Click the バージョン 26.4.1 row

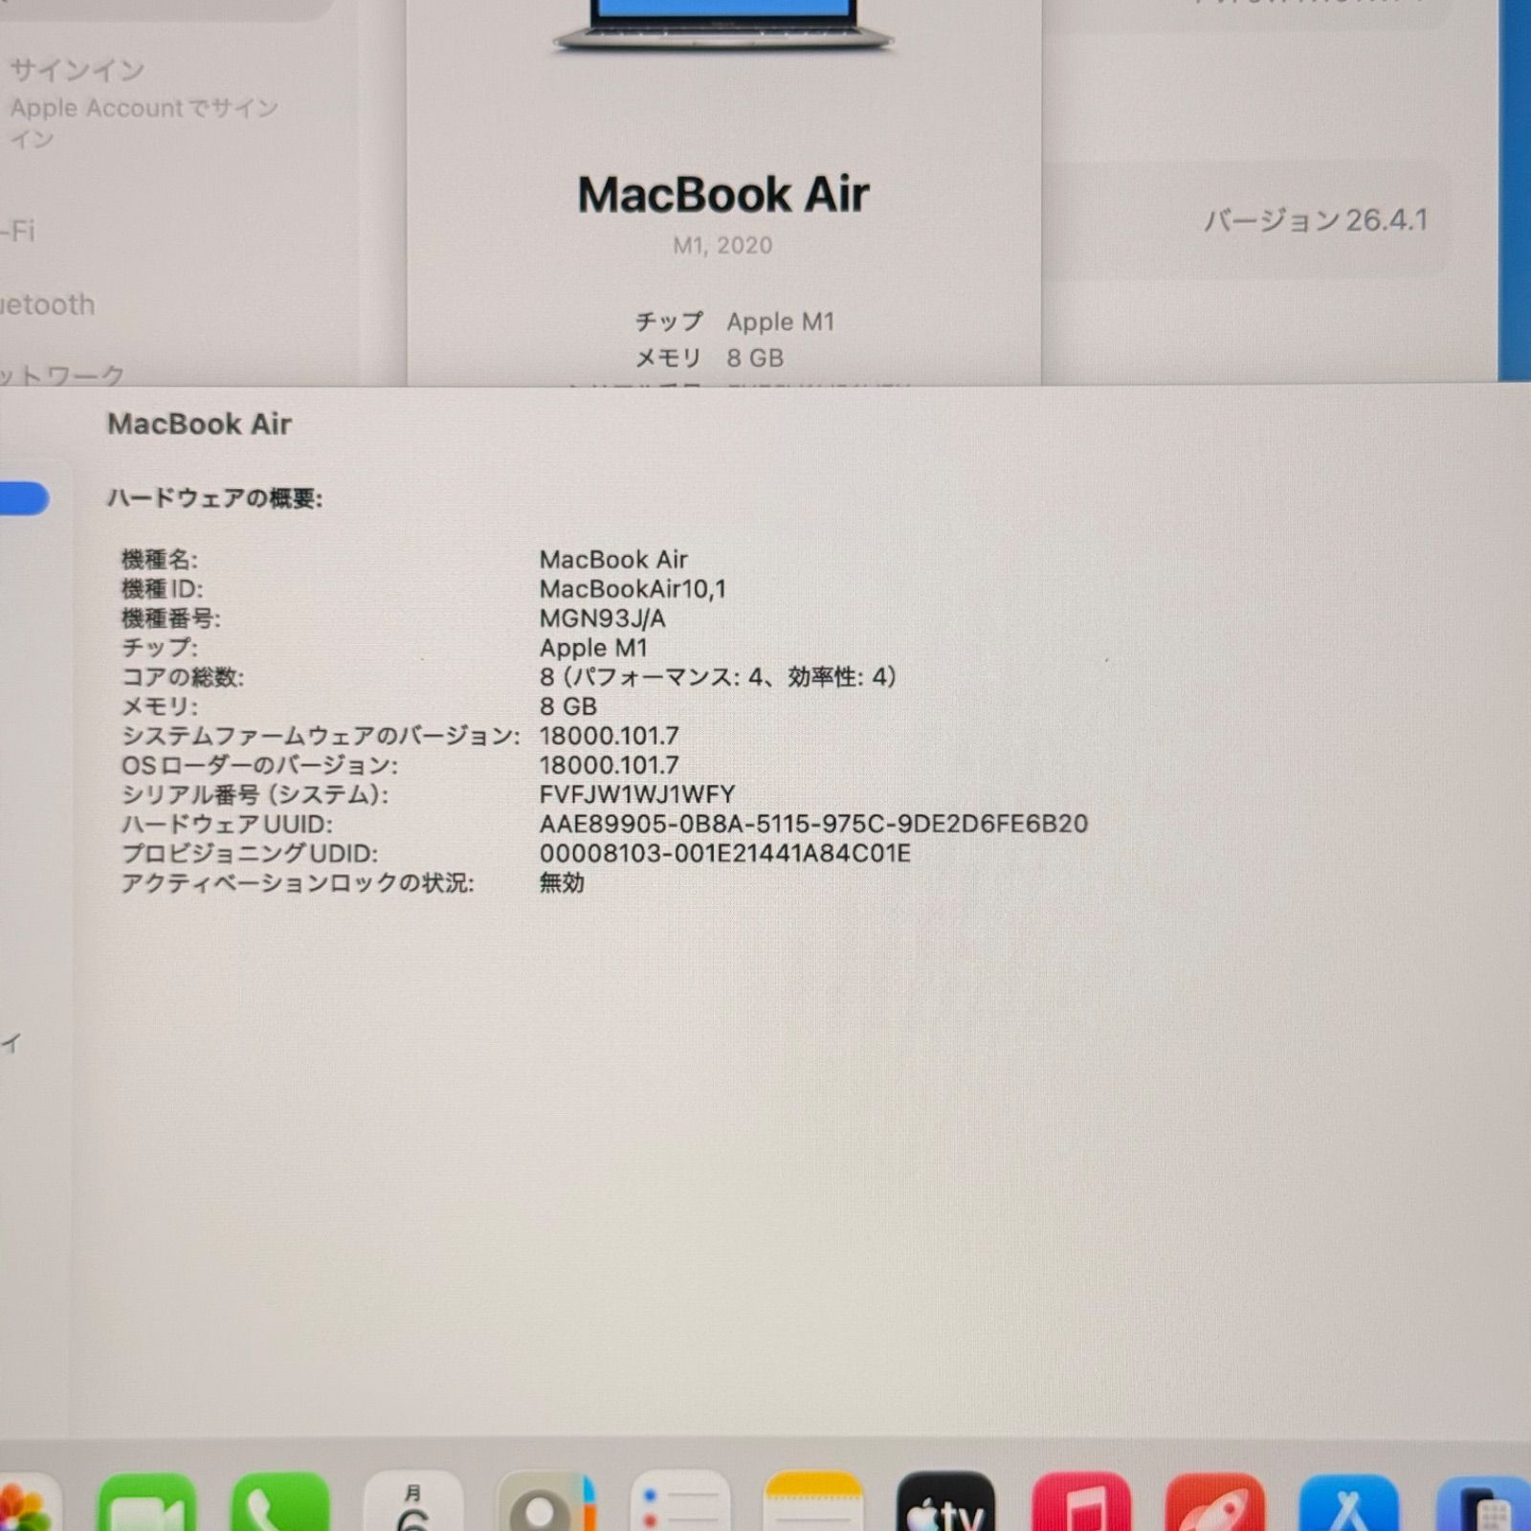click(x=1244, y=220)
